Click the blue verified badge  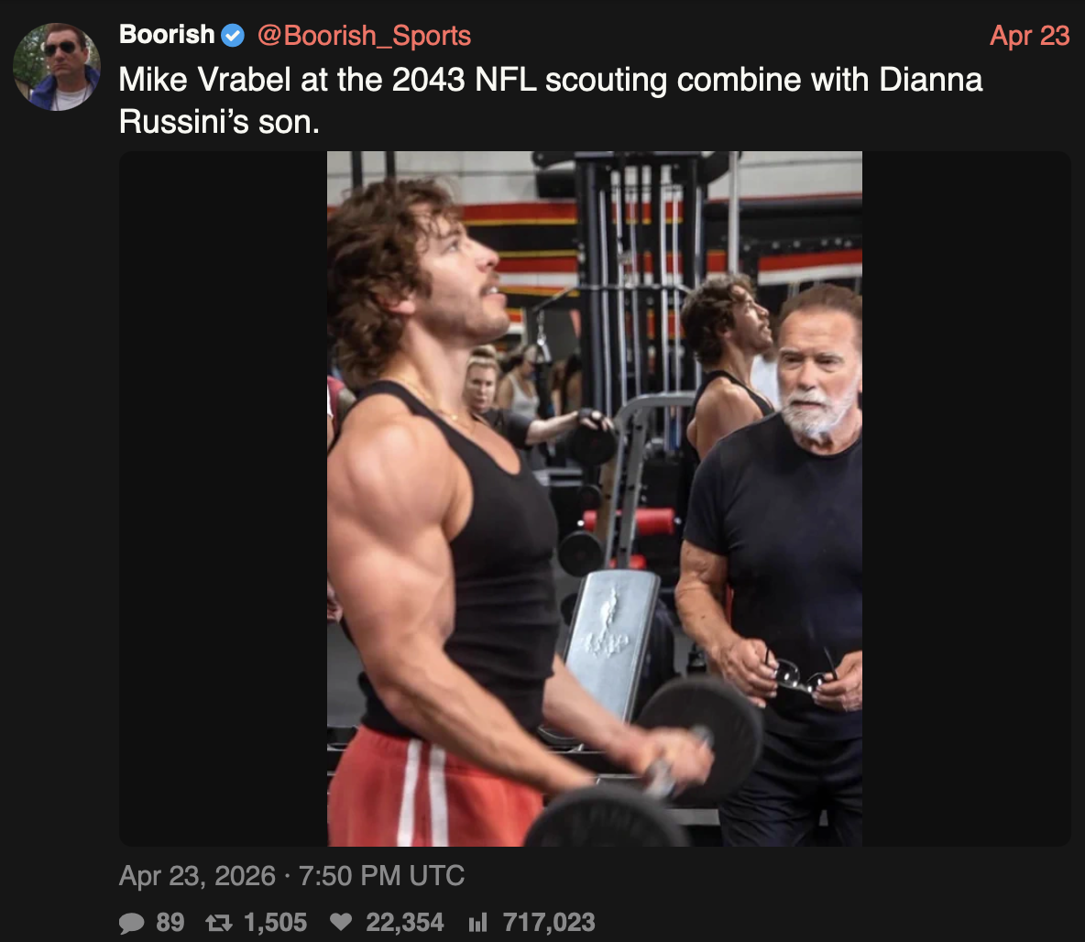tap(234, 36)
